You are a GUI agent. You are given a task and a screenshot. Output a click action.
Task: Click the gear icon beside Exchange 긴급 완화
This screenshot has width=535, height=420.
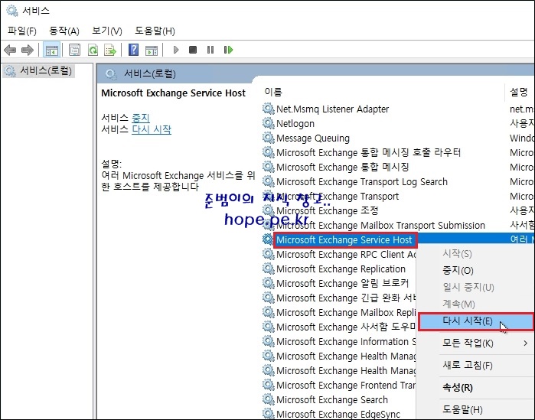268,298
